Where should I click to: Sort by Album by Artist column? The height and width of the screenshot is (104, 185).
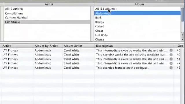click(x=48, y=46)
